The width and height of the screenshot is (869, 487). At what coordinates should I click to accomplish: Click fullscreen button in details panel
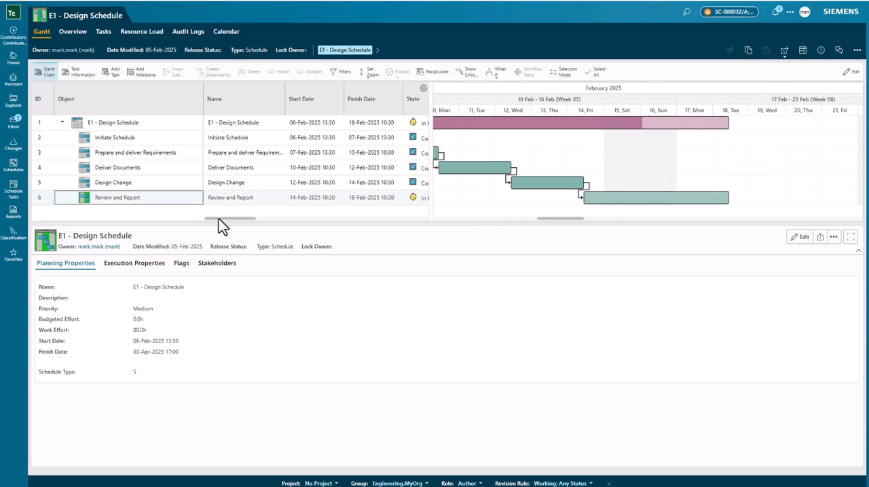(851, 237)
